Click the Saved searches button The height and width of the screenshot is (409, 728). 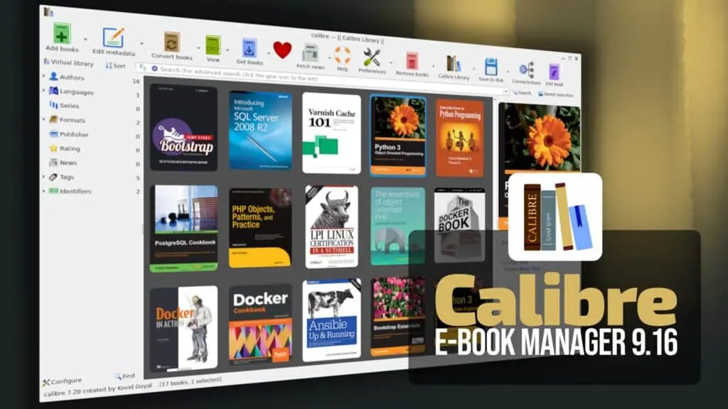555,94
